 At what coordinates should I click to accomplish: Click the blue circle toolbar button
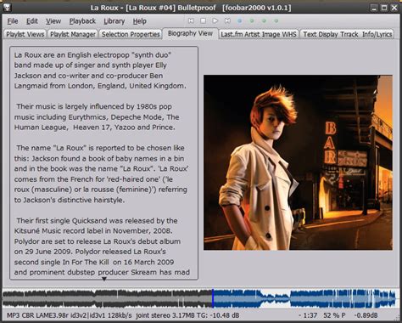(x=240, y=20)
